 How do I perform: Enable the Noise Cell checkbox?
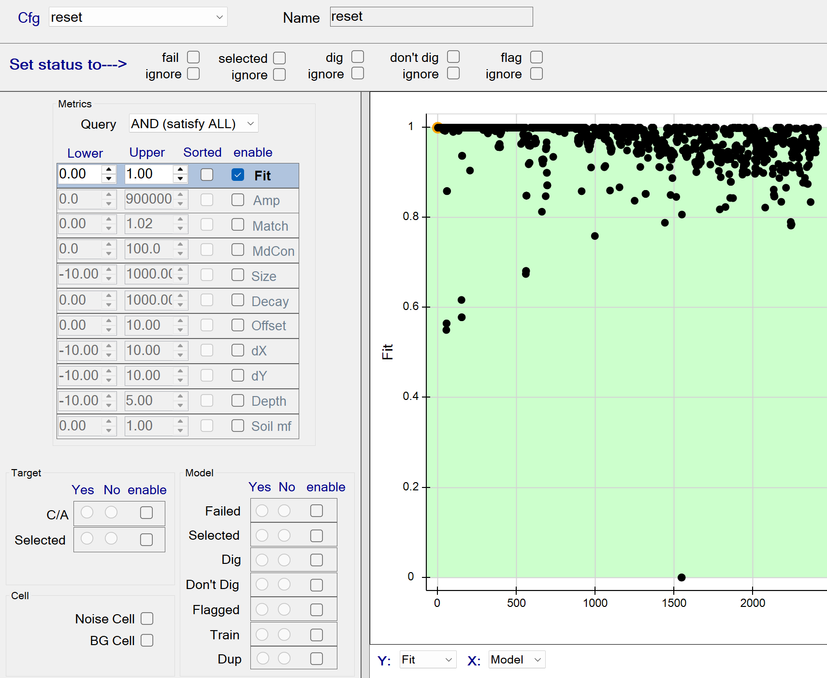pyautogui.click(x=147, y=619)
